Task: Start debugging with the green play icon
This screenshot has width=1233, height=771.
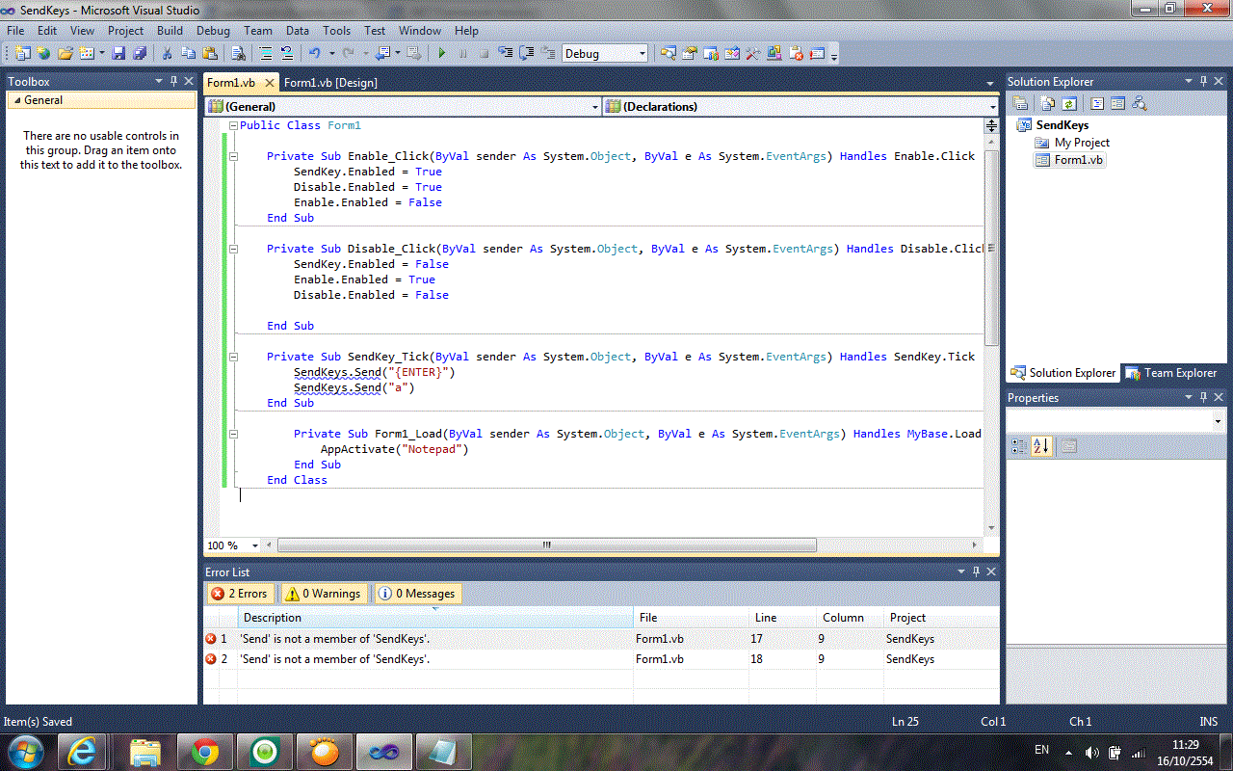Action: click(442, 54)
